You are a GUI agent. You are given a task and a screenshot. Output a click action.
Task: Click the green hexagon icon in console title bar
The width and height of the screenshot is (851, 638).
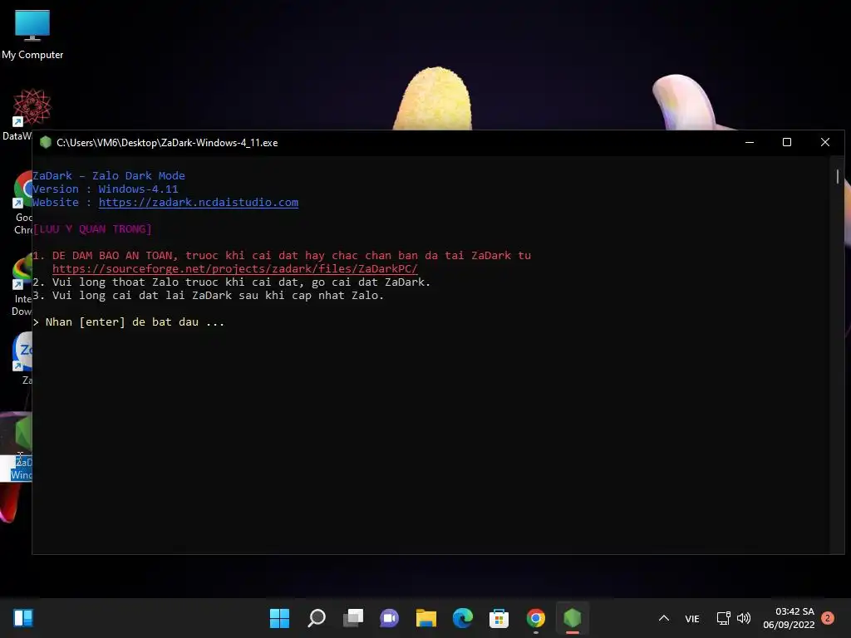pyautogui.click(x=46, y=143)
